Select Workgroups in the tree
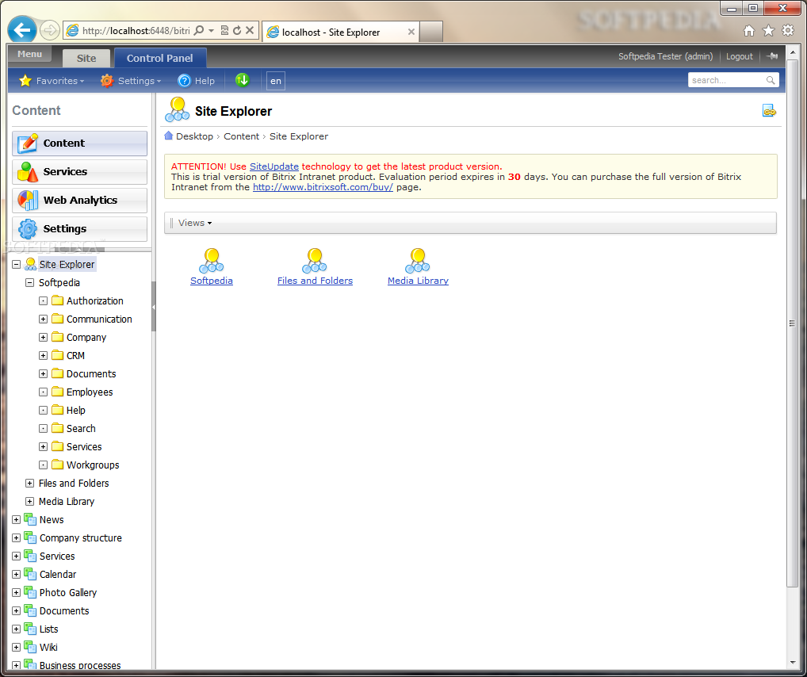 (x=93, y=465)
